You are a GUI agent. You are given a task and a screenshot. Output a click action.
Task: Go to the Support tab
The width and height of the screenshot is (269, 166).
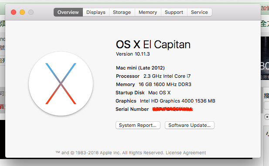click(174, 12)
